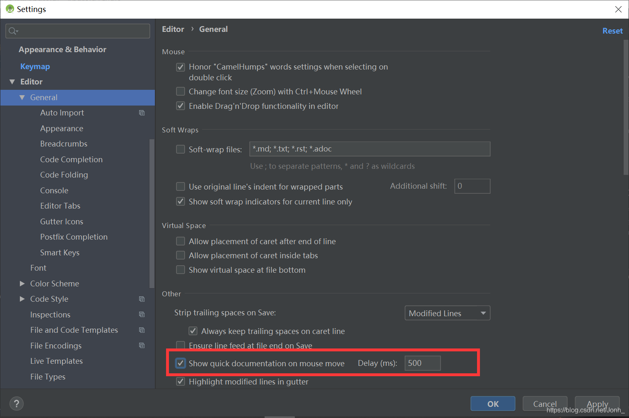
Task: Select Live Templates in the tree
Action: [x=56, y=361]
